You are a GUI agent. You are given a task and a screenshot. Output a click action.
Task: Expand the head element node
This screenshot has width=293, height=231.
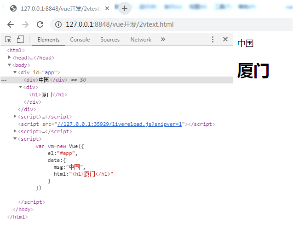point(9,57)
